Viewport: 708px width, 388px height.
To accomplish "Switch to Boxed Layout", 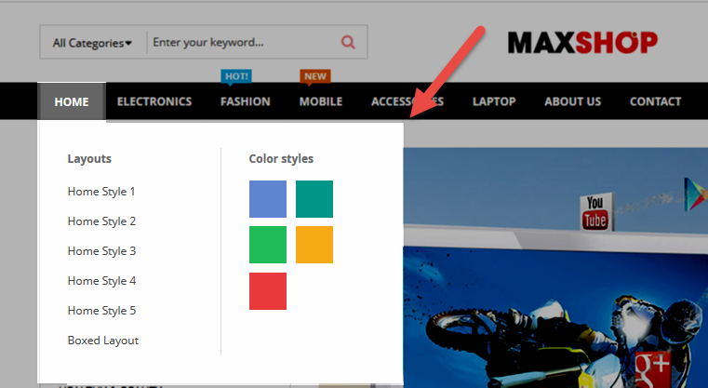I will 103,341.
